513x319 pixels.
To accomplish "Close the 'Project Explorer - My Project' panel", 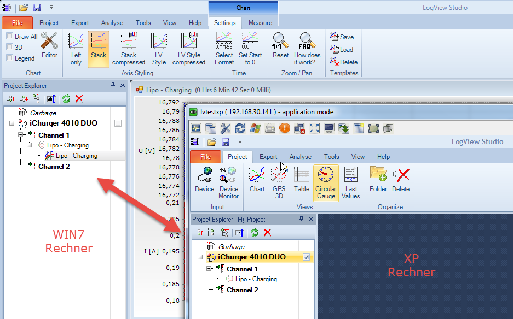I will click(311, 219).
